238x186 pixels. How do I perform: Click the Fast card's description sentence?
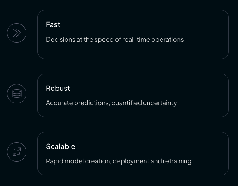pos(115,40)
